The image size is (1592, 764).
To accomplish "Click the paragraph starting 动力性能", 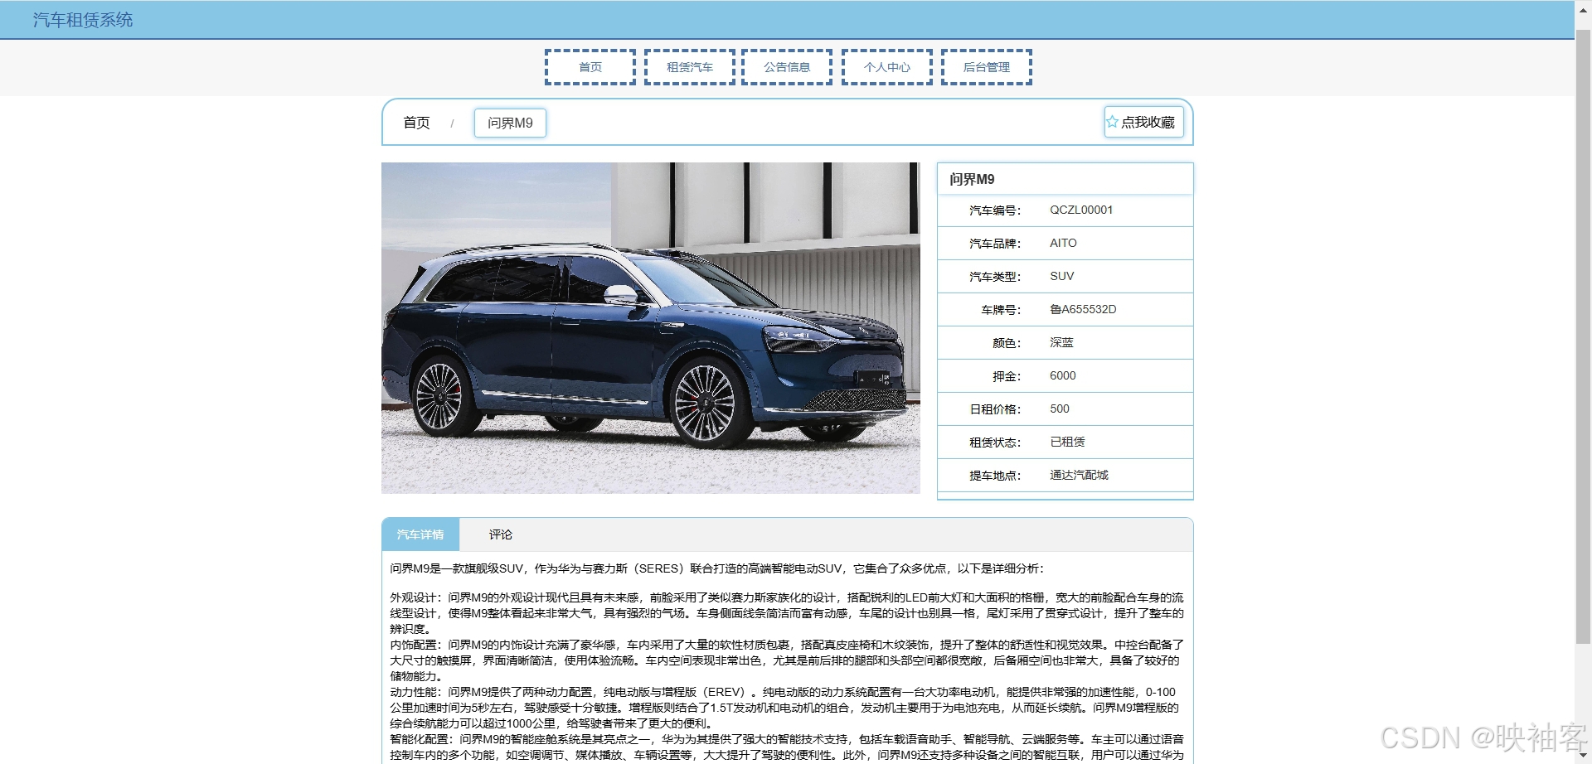I will click(784, 708).
